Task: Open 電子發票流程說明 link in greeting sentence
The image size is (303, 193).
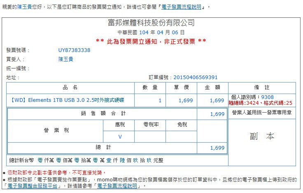Action: 181,7
